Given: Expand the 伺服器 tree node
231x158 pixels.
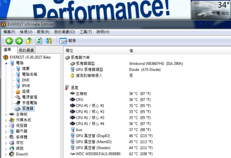Looking at the screenshot, I should [x=6, y=126].
